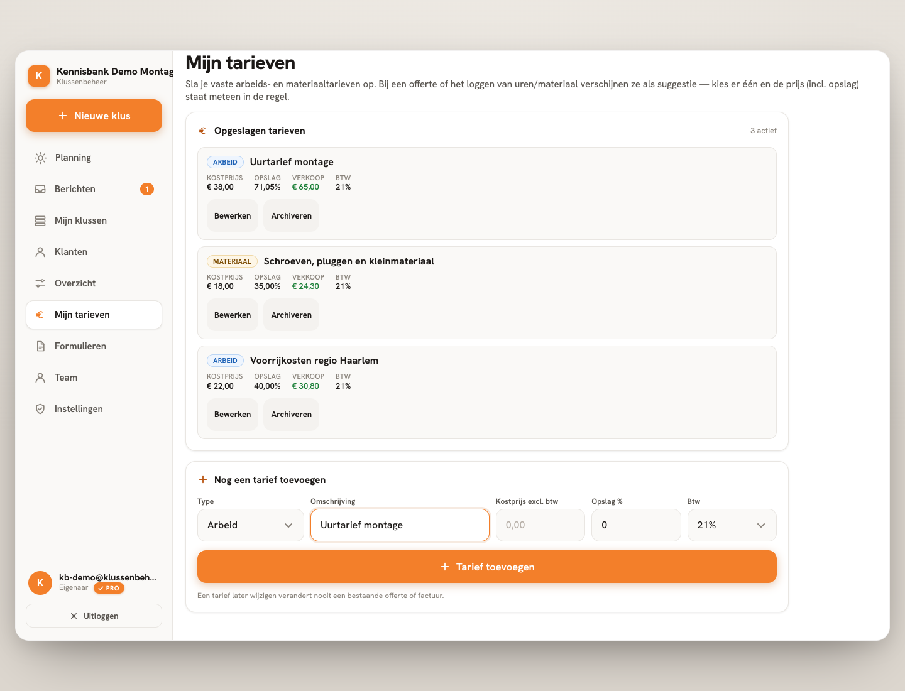Click the Berichten unread badge showing 1
Screen dimensions: 905x691
[147, 189]
